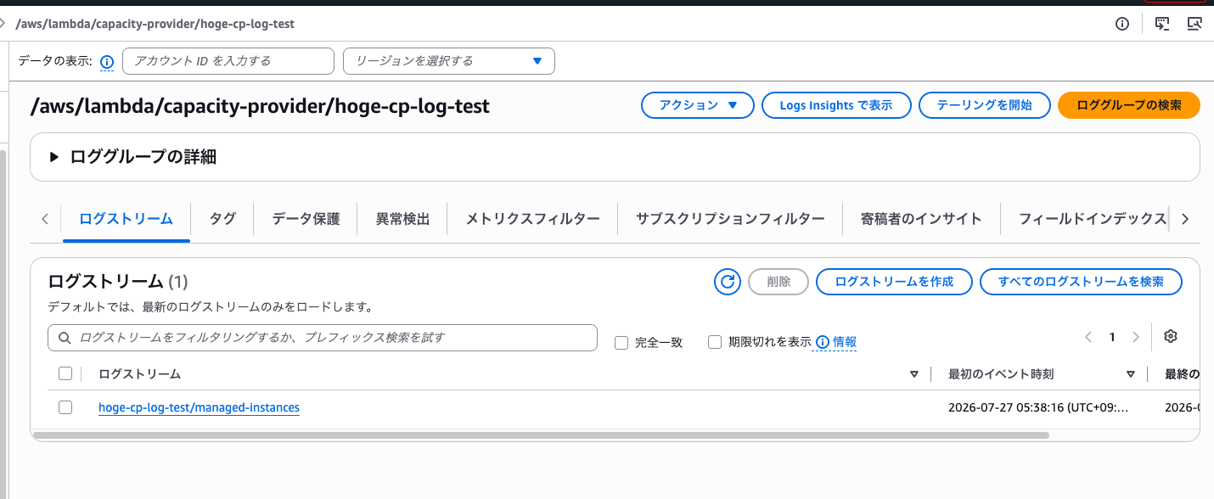This screenshot has width=1214, height=499.
Task: Open hoge-cp-log-test/managed-instances log stream link
Action: point(199,407)
